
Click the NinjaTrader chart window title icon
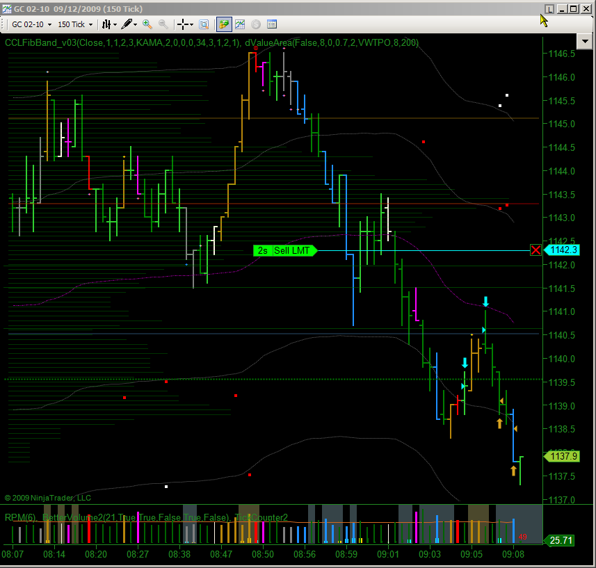[x=6, y=9]
